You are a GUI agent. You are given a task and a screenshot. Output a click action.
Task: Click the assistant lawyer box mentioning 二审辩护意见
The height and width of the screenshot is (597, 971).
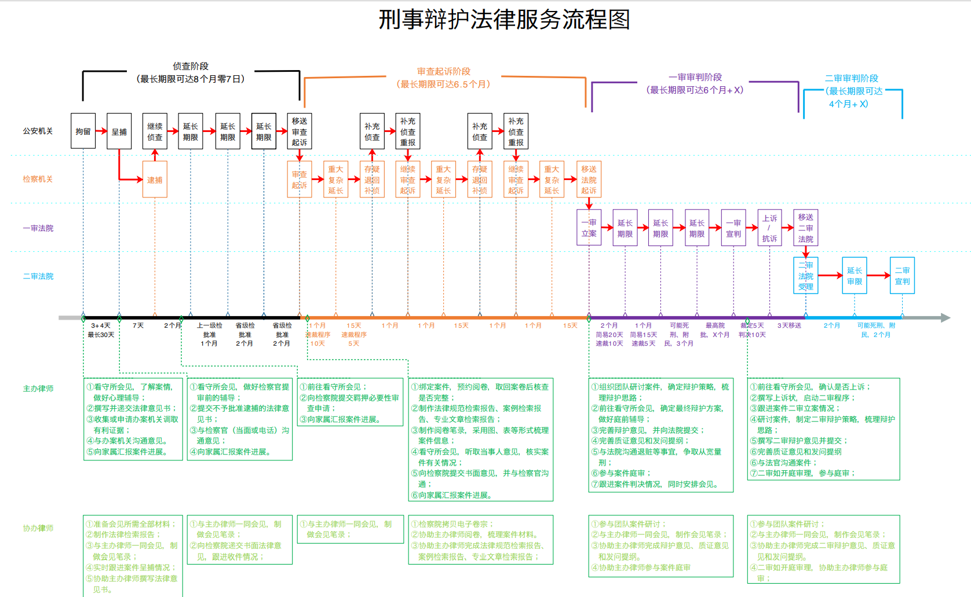[x=824, y=550]
